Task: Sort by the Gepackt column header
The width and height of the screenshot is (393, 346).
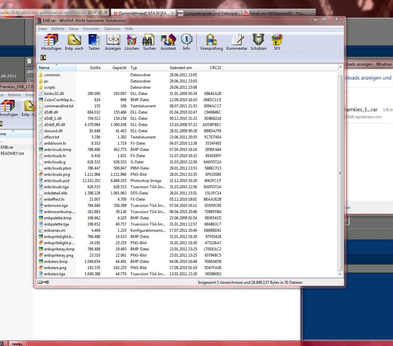Action: [116, 68]
